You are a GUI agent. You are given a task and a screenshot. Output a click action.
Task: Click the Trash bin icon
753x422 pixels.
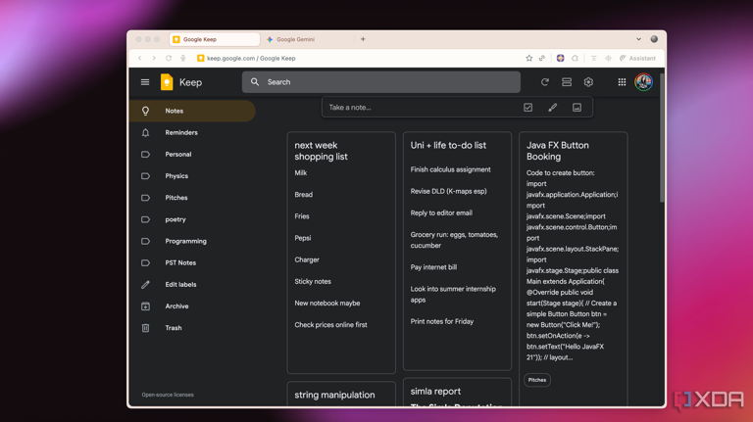pos(145,328)
